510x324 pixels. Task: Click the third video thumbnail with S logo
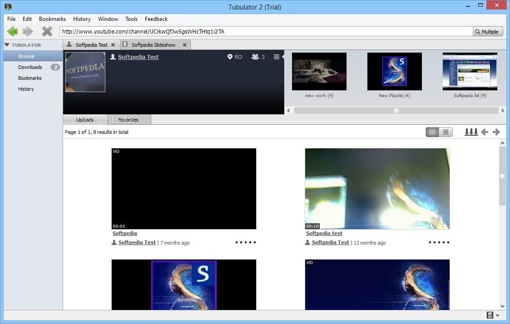[184, 285]
